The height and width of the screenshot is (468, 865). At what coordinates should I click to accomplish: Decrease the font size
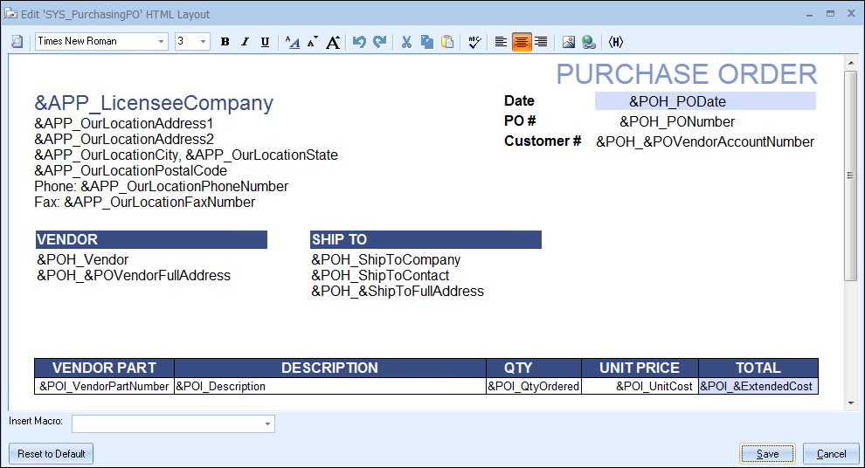coord(313,42)
